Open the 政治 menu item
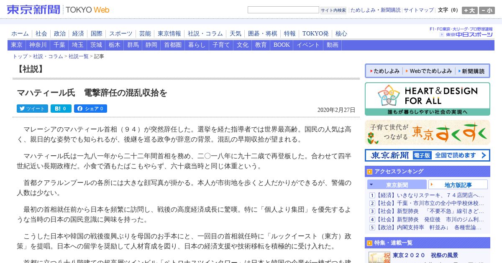Viewport: 502px width, 263px height. click(60, 33)
